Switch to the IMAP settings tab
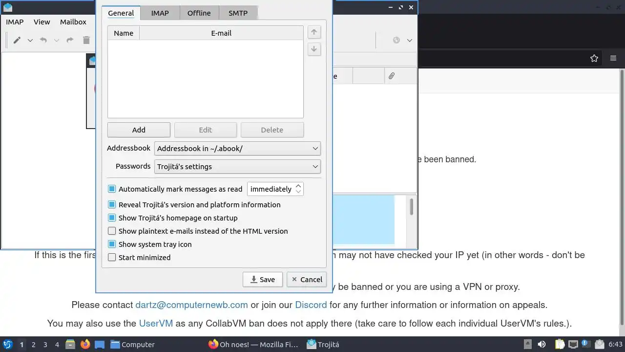The height and width of the screenshot is (352, 625). coord(160,13)
